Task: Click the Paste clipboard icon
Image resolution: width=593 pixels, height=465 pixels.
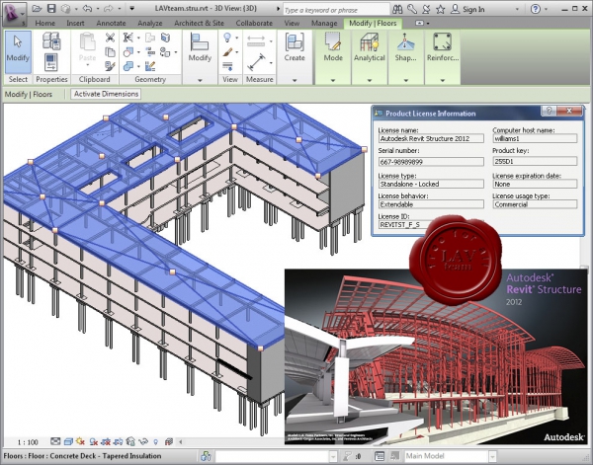Action: pyautogui.click(x=87, y=42)
